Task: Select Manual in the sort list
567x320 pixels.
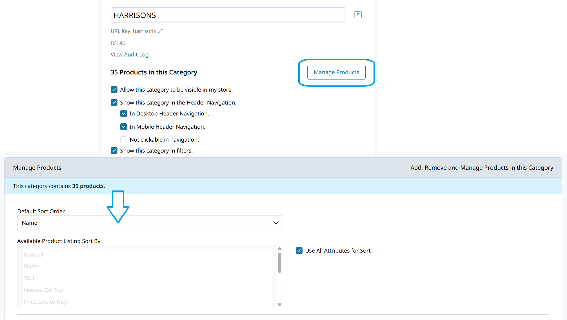Action: [34, 255]
